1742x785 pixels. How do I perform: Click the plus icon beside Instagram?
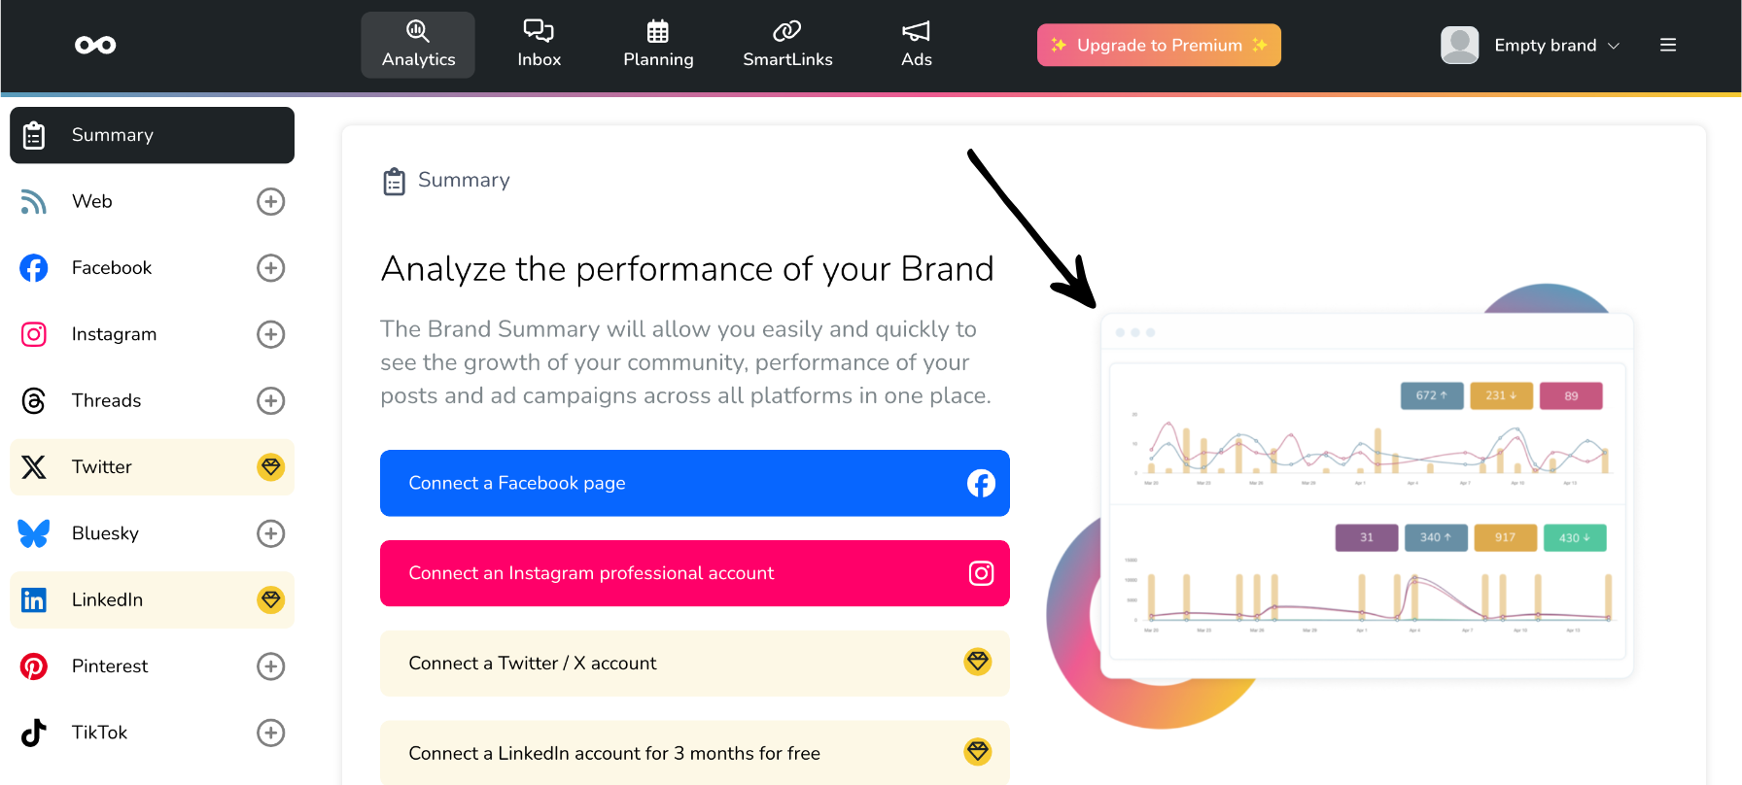click(270, 334)
